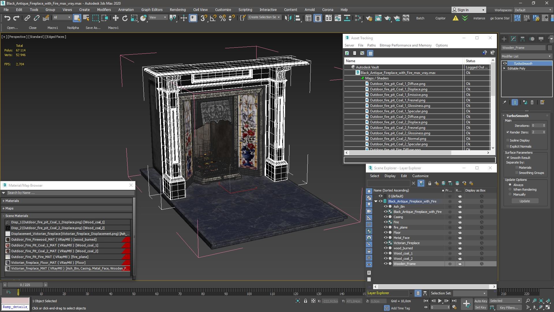Activate the Select Object tool
Screen dimensions: 554x312
point(77,18)
